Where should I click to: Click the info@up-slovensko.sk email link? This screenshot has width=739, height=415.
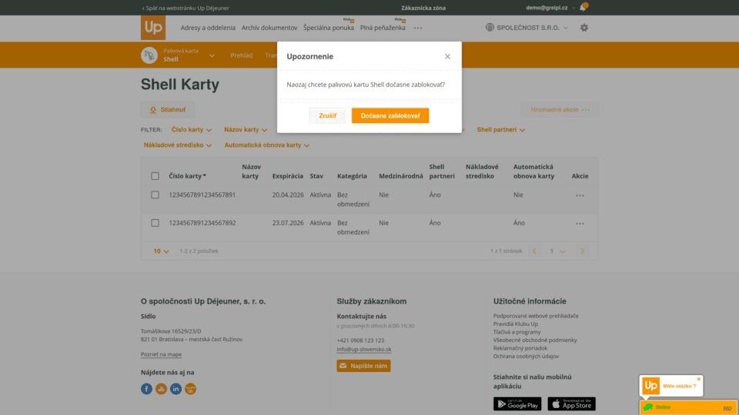(x=364, y=349)
